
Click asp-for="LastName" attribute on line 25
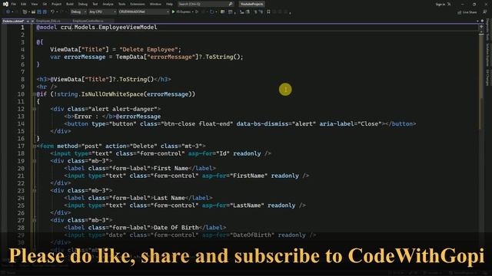(x=233, y=205)
